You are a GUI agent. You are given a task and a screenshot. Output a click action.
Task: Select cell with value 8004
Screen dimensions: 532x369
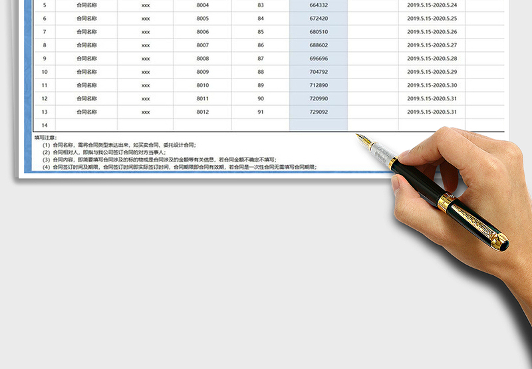[203, 5]
